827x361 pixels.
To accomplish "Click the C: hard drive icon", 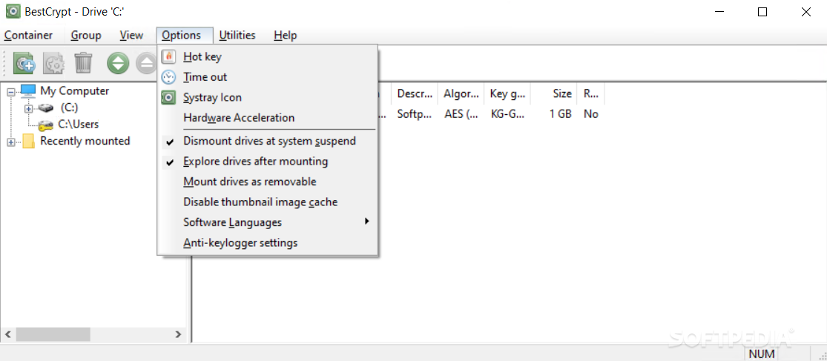I will point(47,108).
